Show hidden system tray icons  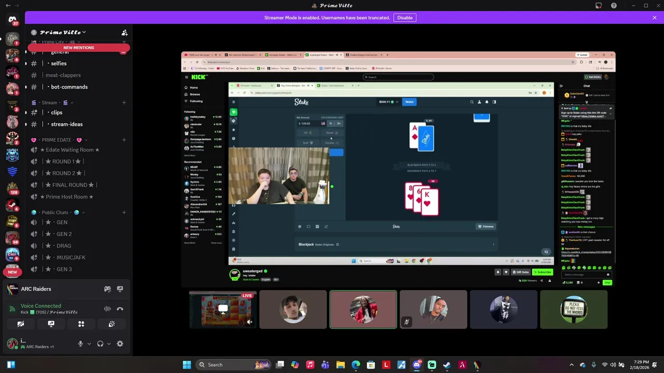click(572, 365)
